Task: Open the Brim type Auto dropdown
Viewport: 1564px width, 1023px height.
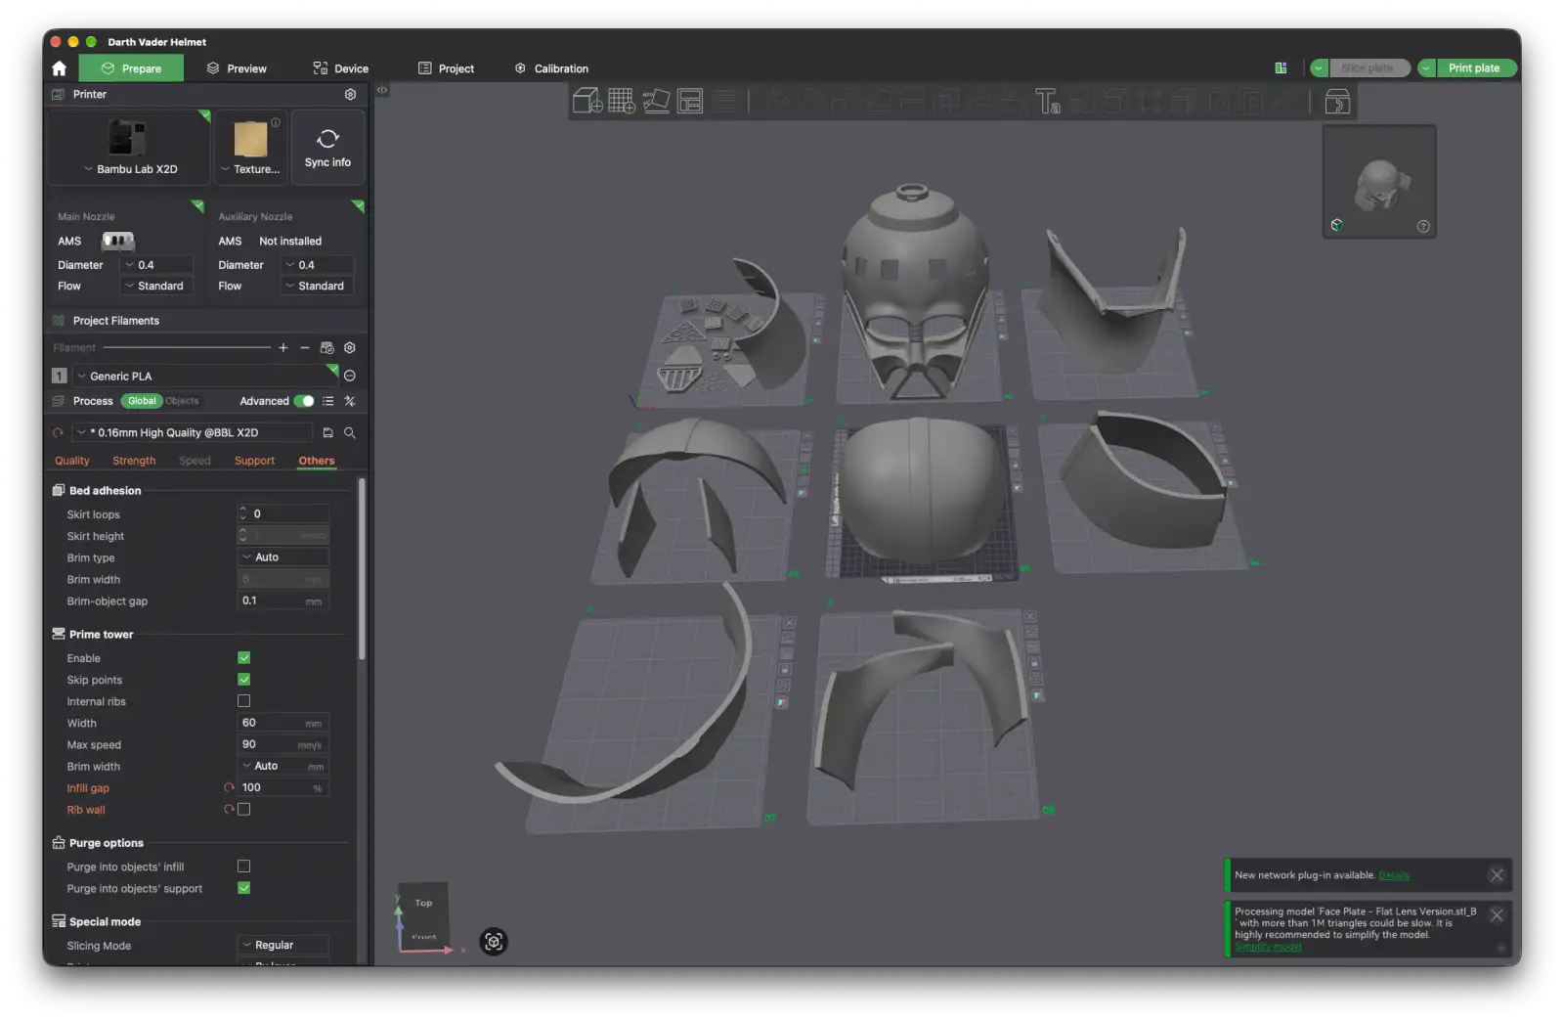Action: (283, 557)
